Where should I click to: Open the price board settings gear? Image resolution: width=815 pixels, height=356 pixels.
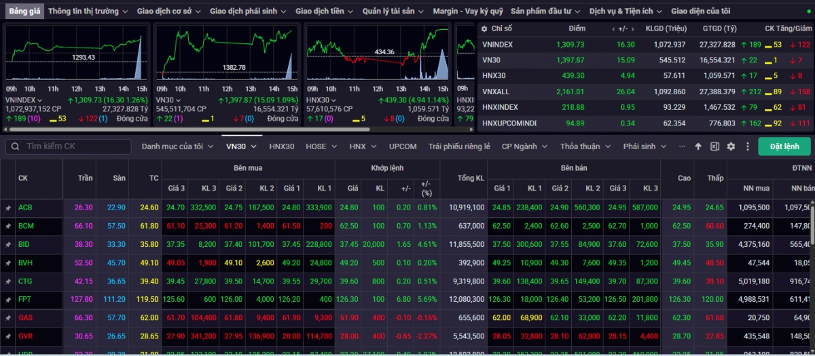pos(731,146)
